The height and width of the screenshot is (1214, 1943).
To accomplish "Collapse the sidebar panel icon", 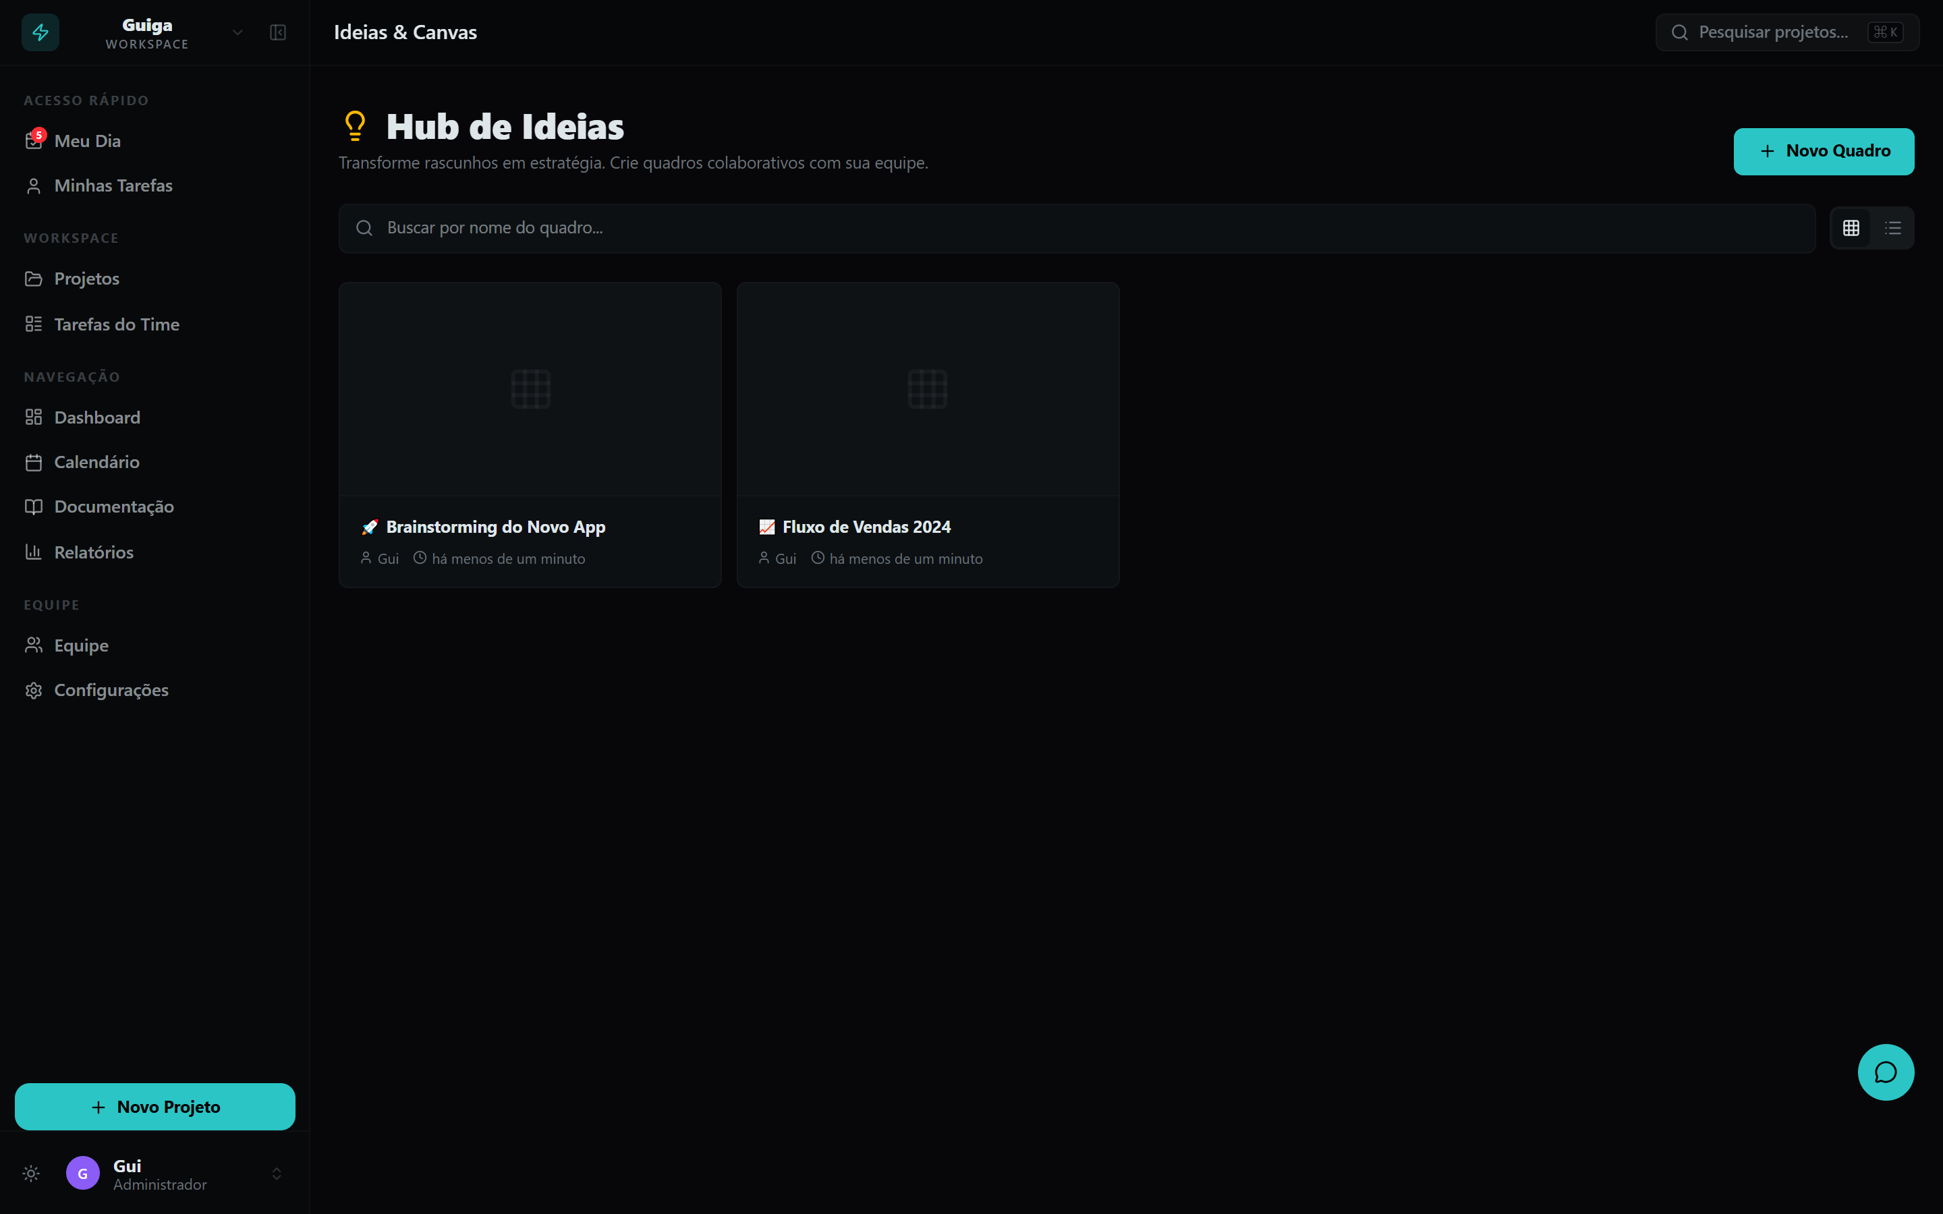I will click(278, 32).
